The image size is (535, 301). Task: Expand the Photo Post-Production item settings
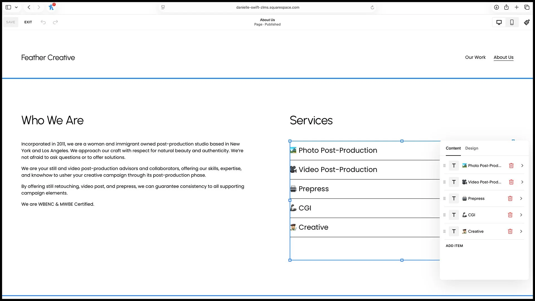[x=522, y=166]
